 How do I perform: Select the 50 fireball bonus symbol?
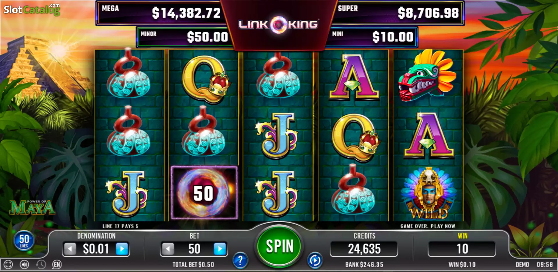[x=204, y=193]
